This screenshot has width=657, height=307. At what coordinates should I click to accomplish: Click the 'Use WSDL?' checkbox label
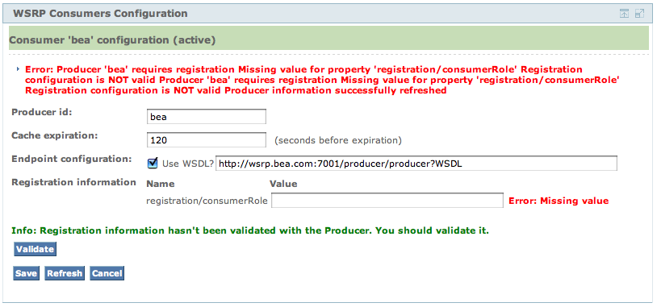(188, 164)
